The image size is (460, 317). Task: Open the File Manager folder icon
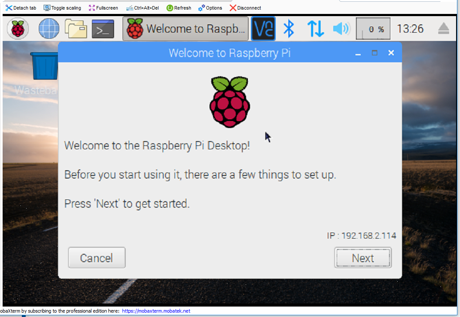pos(76,29)
